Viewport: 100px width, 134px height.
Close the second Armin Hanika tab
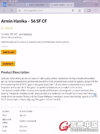point(47,5)
